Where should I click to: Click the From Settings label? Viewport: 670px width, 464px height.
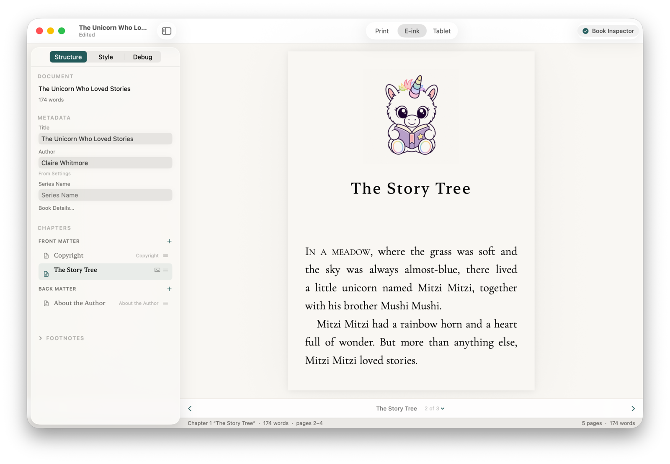tap(54, 174)
